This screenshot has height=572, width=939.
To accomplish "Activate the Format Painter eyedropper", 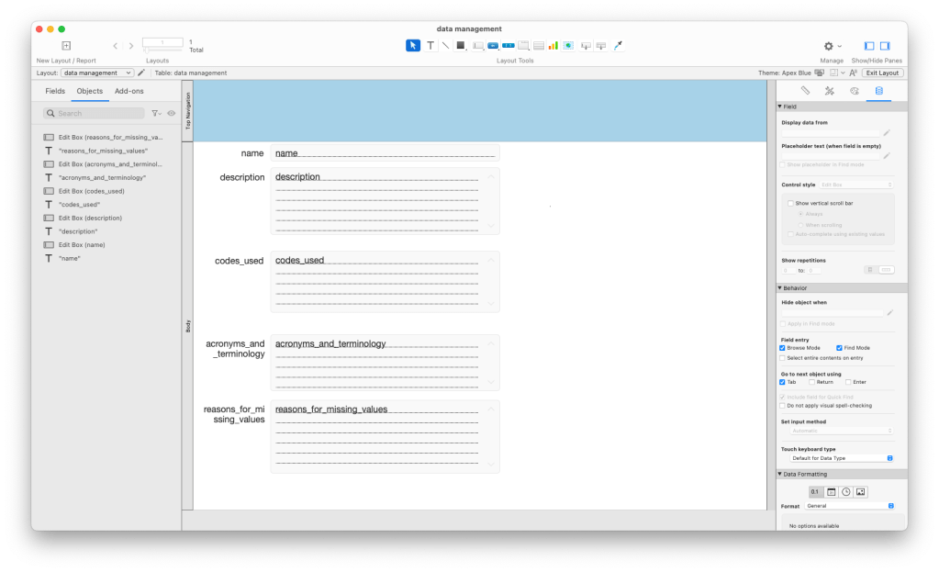I will tap(618, 45).
